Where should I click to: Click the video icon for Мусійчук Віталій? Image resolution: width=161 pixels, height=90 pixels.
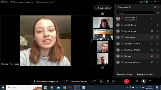click(152, 50)
